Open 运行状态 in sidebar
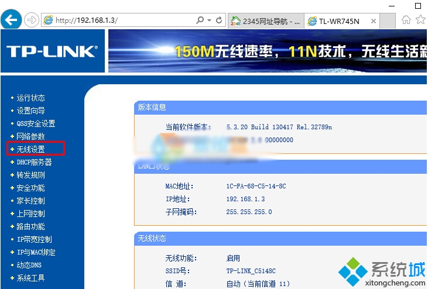This screenshot has width=428, height=289. [30, 98]
